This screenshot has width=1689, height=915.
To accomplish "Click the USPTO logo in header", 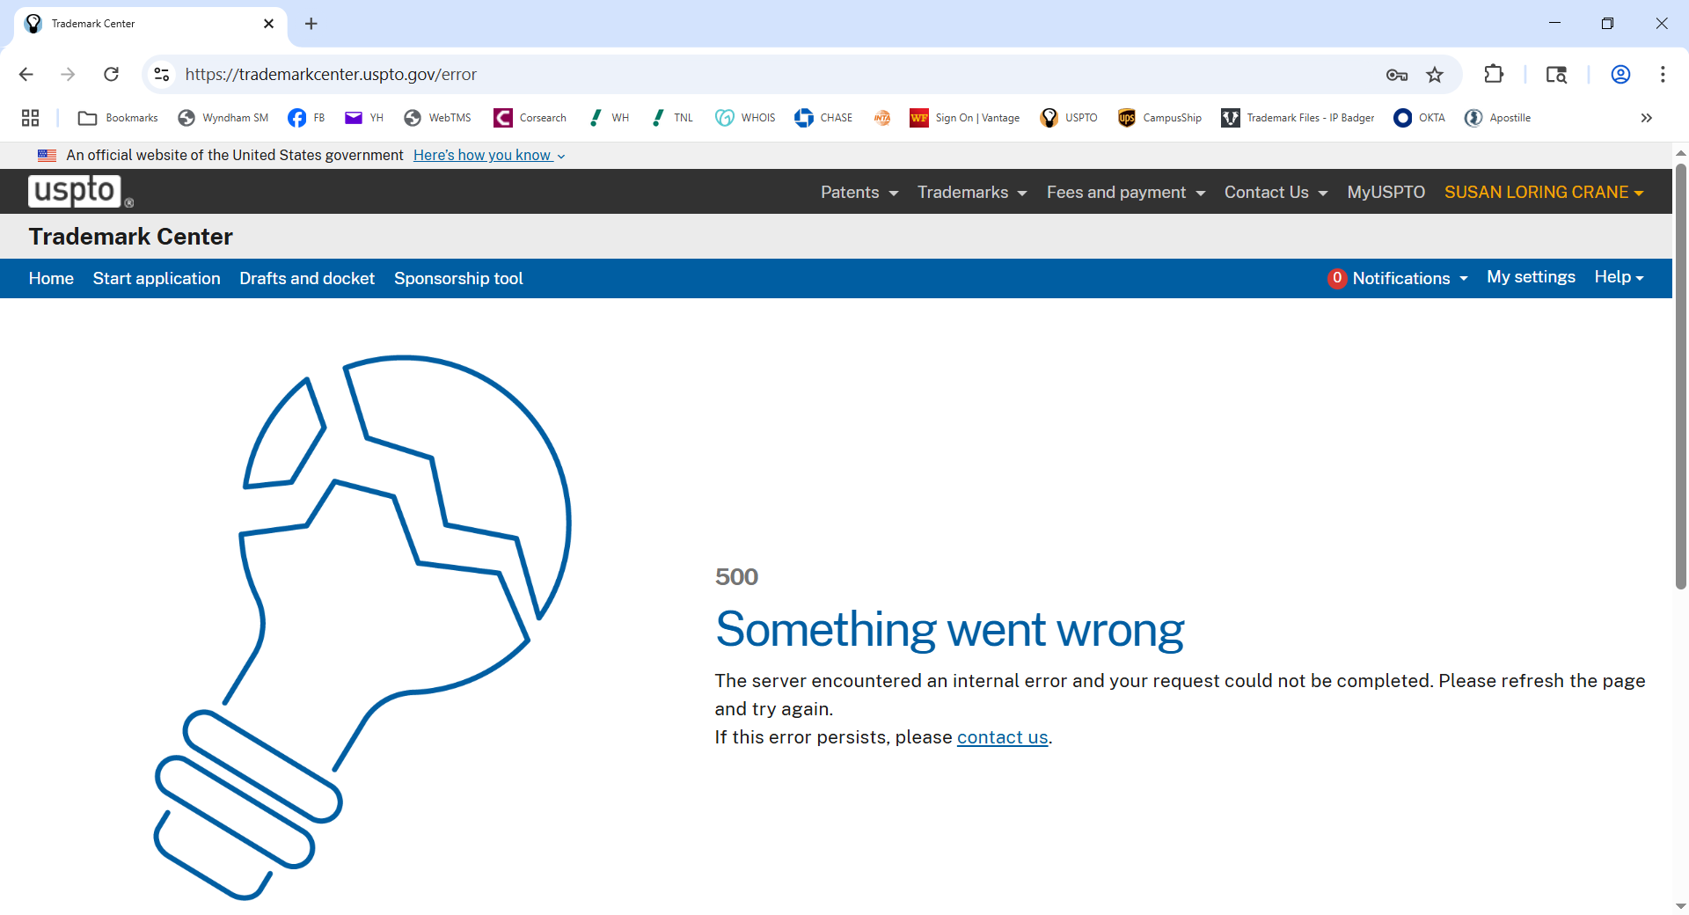I will (76, 191).
